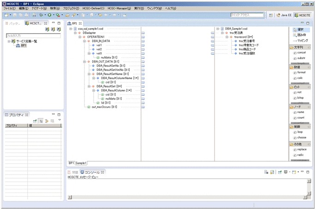Collapse the DBA_IN_DATA tree node
The height and width of the screenshot is (210, 316).
[x=85, y=41]
